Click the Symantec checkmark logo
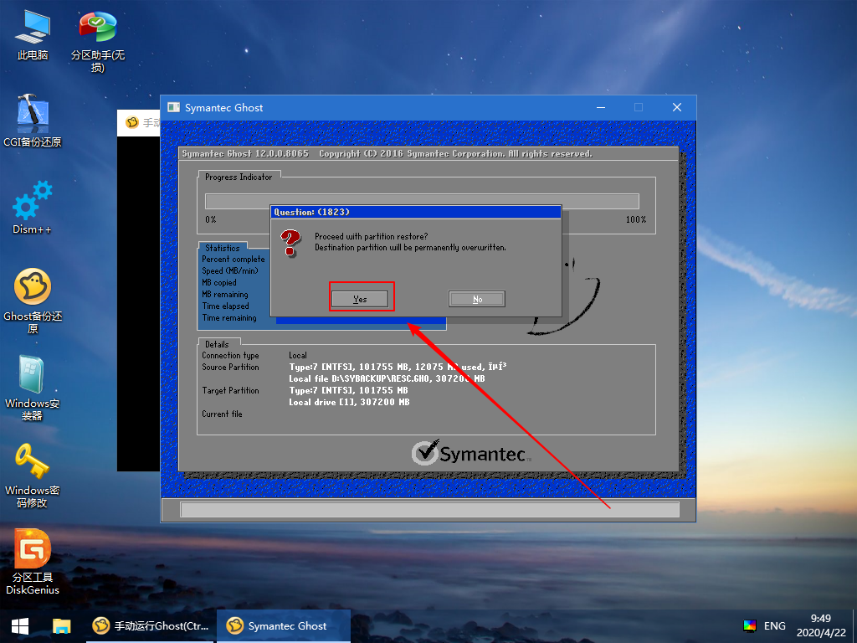The height and width of the screenshot is (643, 857). (x=425, y=453)
